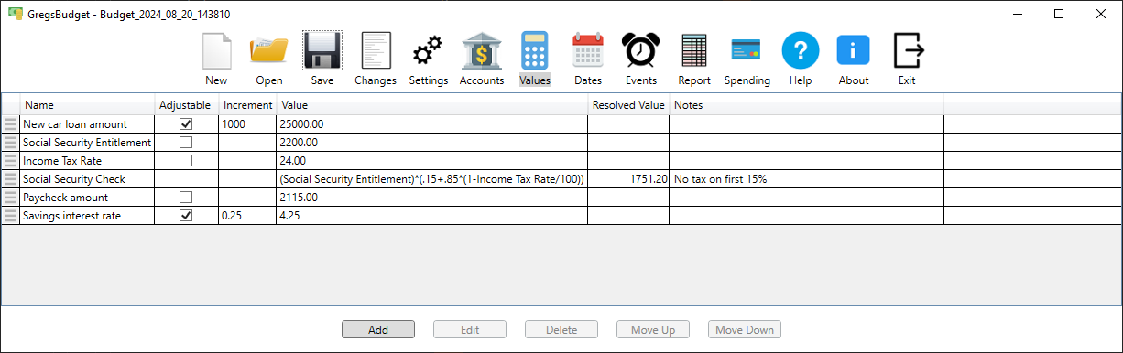Open Dates calendar icon
Screen dimensions: 1123x353
coord(588,50)
